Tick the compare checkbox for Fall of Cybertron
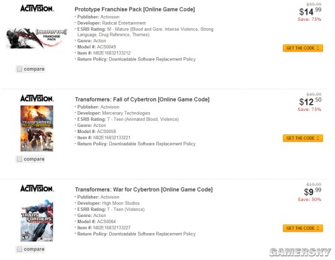 (19, 159)
